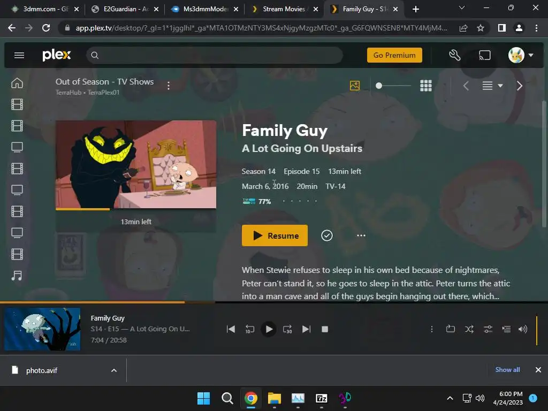Open playback settings sliders icon
This screenshot has width=548, height=411.
tap(488, 329)
